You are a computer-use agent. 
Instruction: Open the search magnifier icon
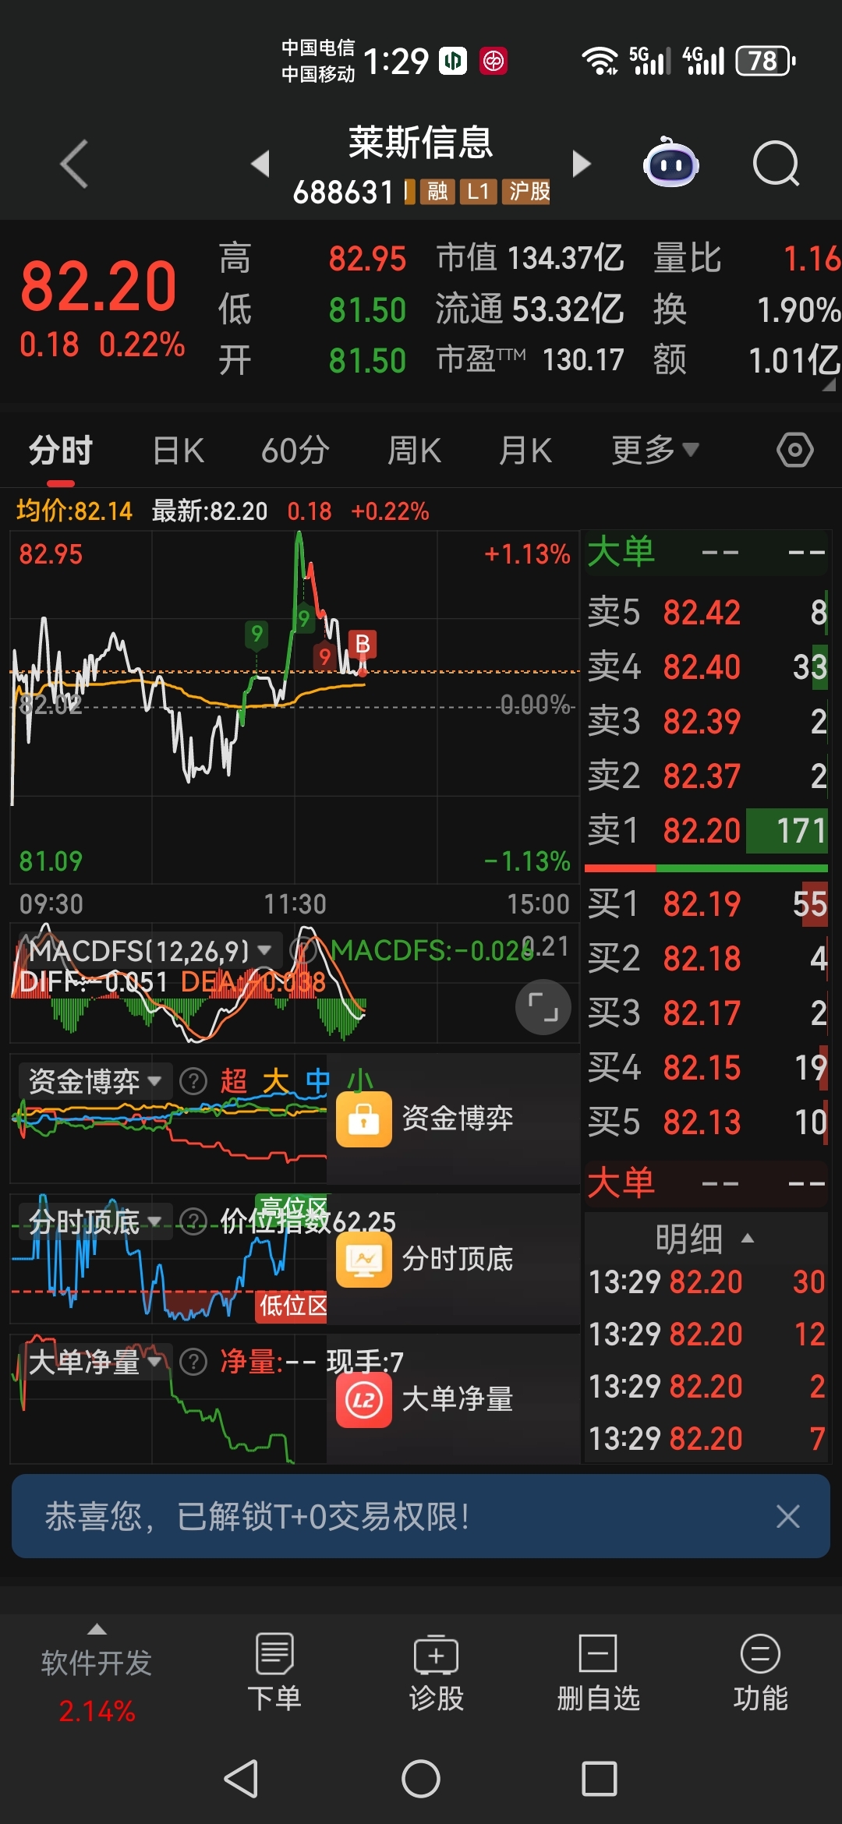click(777, 164)
